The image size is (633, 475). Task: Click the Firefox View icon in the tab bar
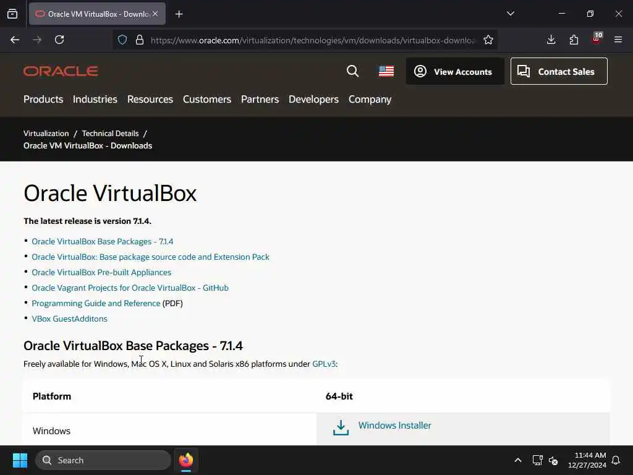[12, 14]
